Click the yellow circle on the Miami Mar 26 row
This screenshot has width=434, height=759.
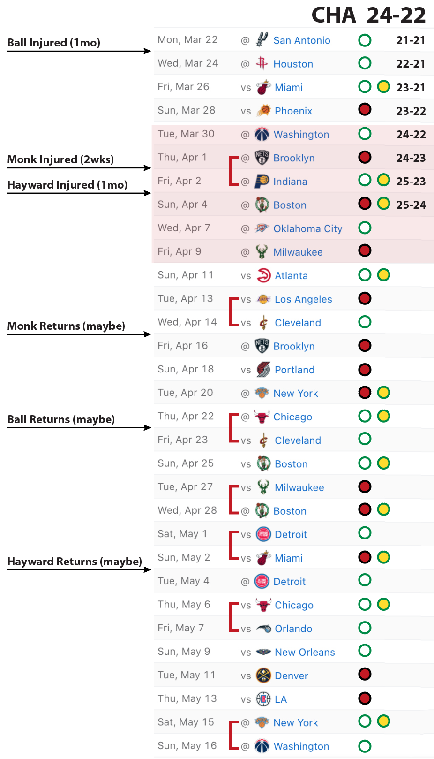click(x=383, y=87)
